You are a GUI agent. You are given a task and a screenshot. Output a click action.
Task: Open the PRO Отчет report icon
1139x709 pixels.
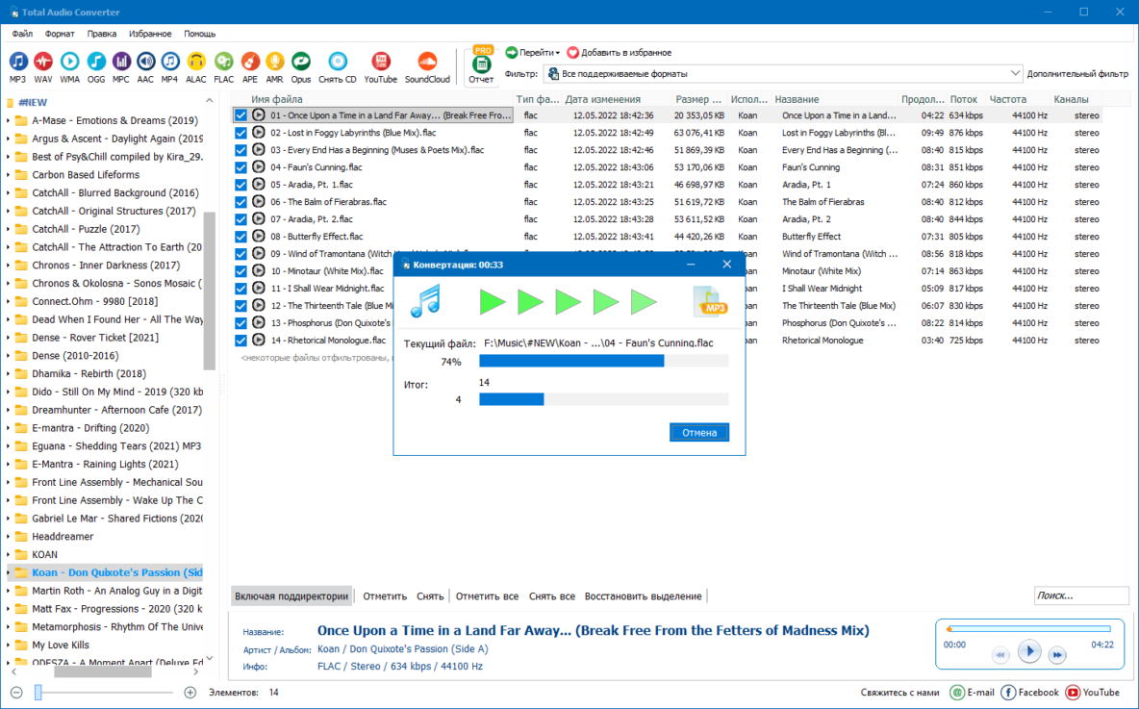click(x=481, y=65)
